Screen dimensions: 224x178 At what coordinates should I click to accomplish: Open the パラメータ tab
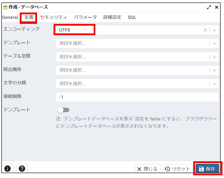(x=85, y=17)
